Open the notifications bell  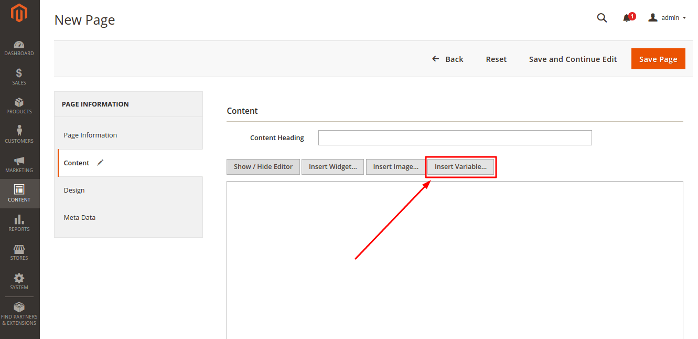tap(627, 18)
